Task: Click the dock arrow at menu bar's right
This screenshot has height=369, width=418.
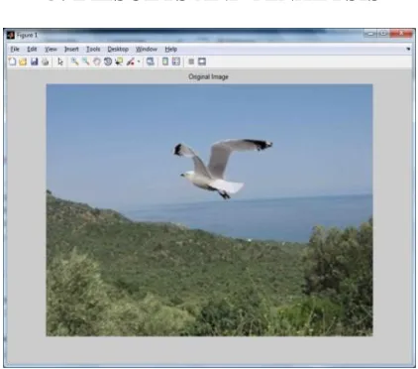Action: [x=408, y=49]
